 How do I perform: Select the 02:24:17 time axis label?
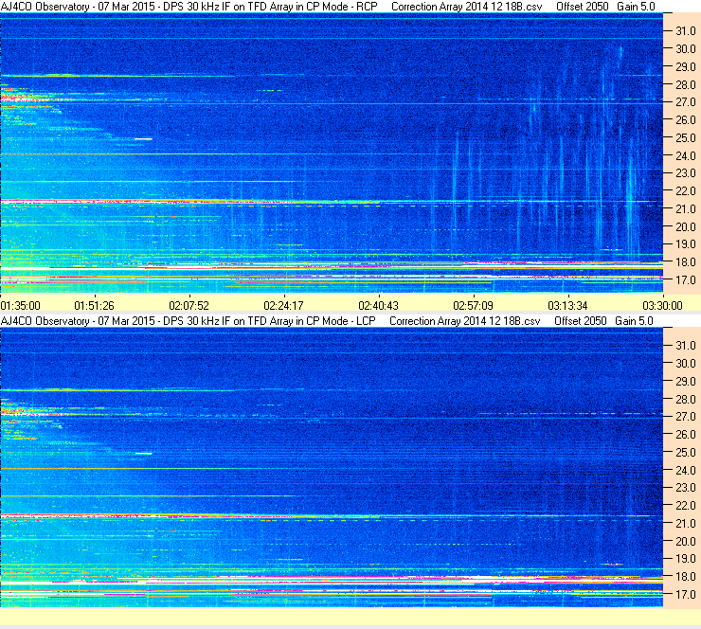[x=283, y=306]
